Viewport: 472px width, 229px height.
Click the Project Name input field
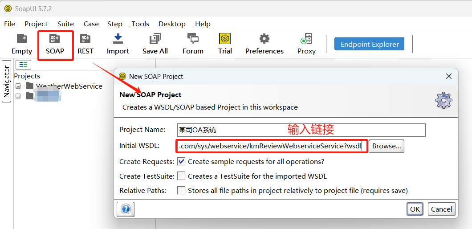tap(301, 130)
